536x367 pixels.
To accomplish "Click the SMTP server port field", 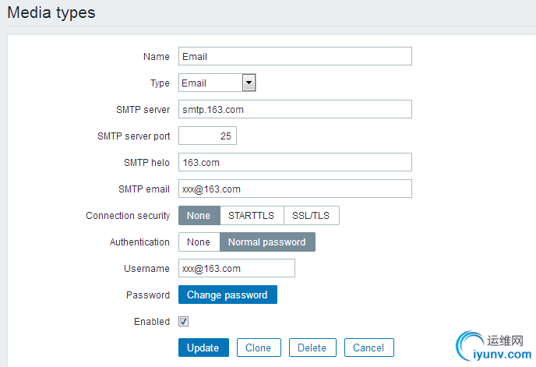I will click(x=207, y=136).
